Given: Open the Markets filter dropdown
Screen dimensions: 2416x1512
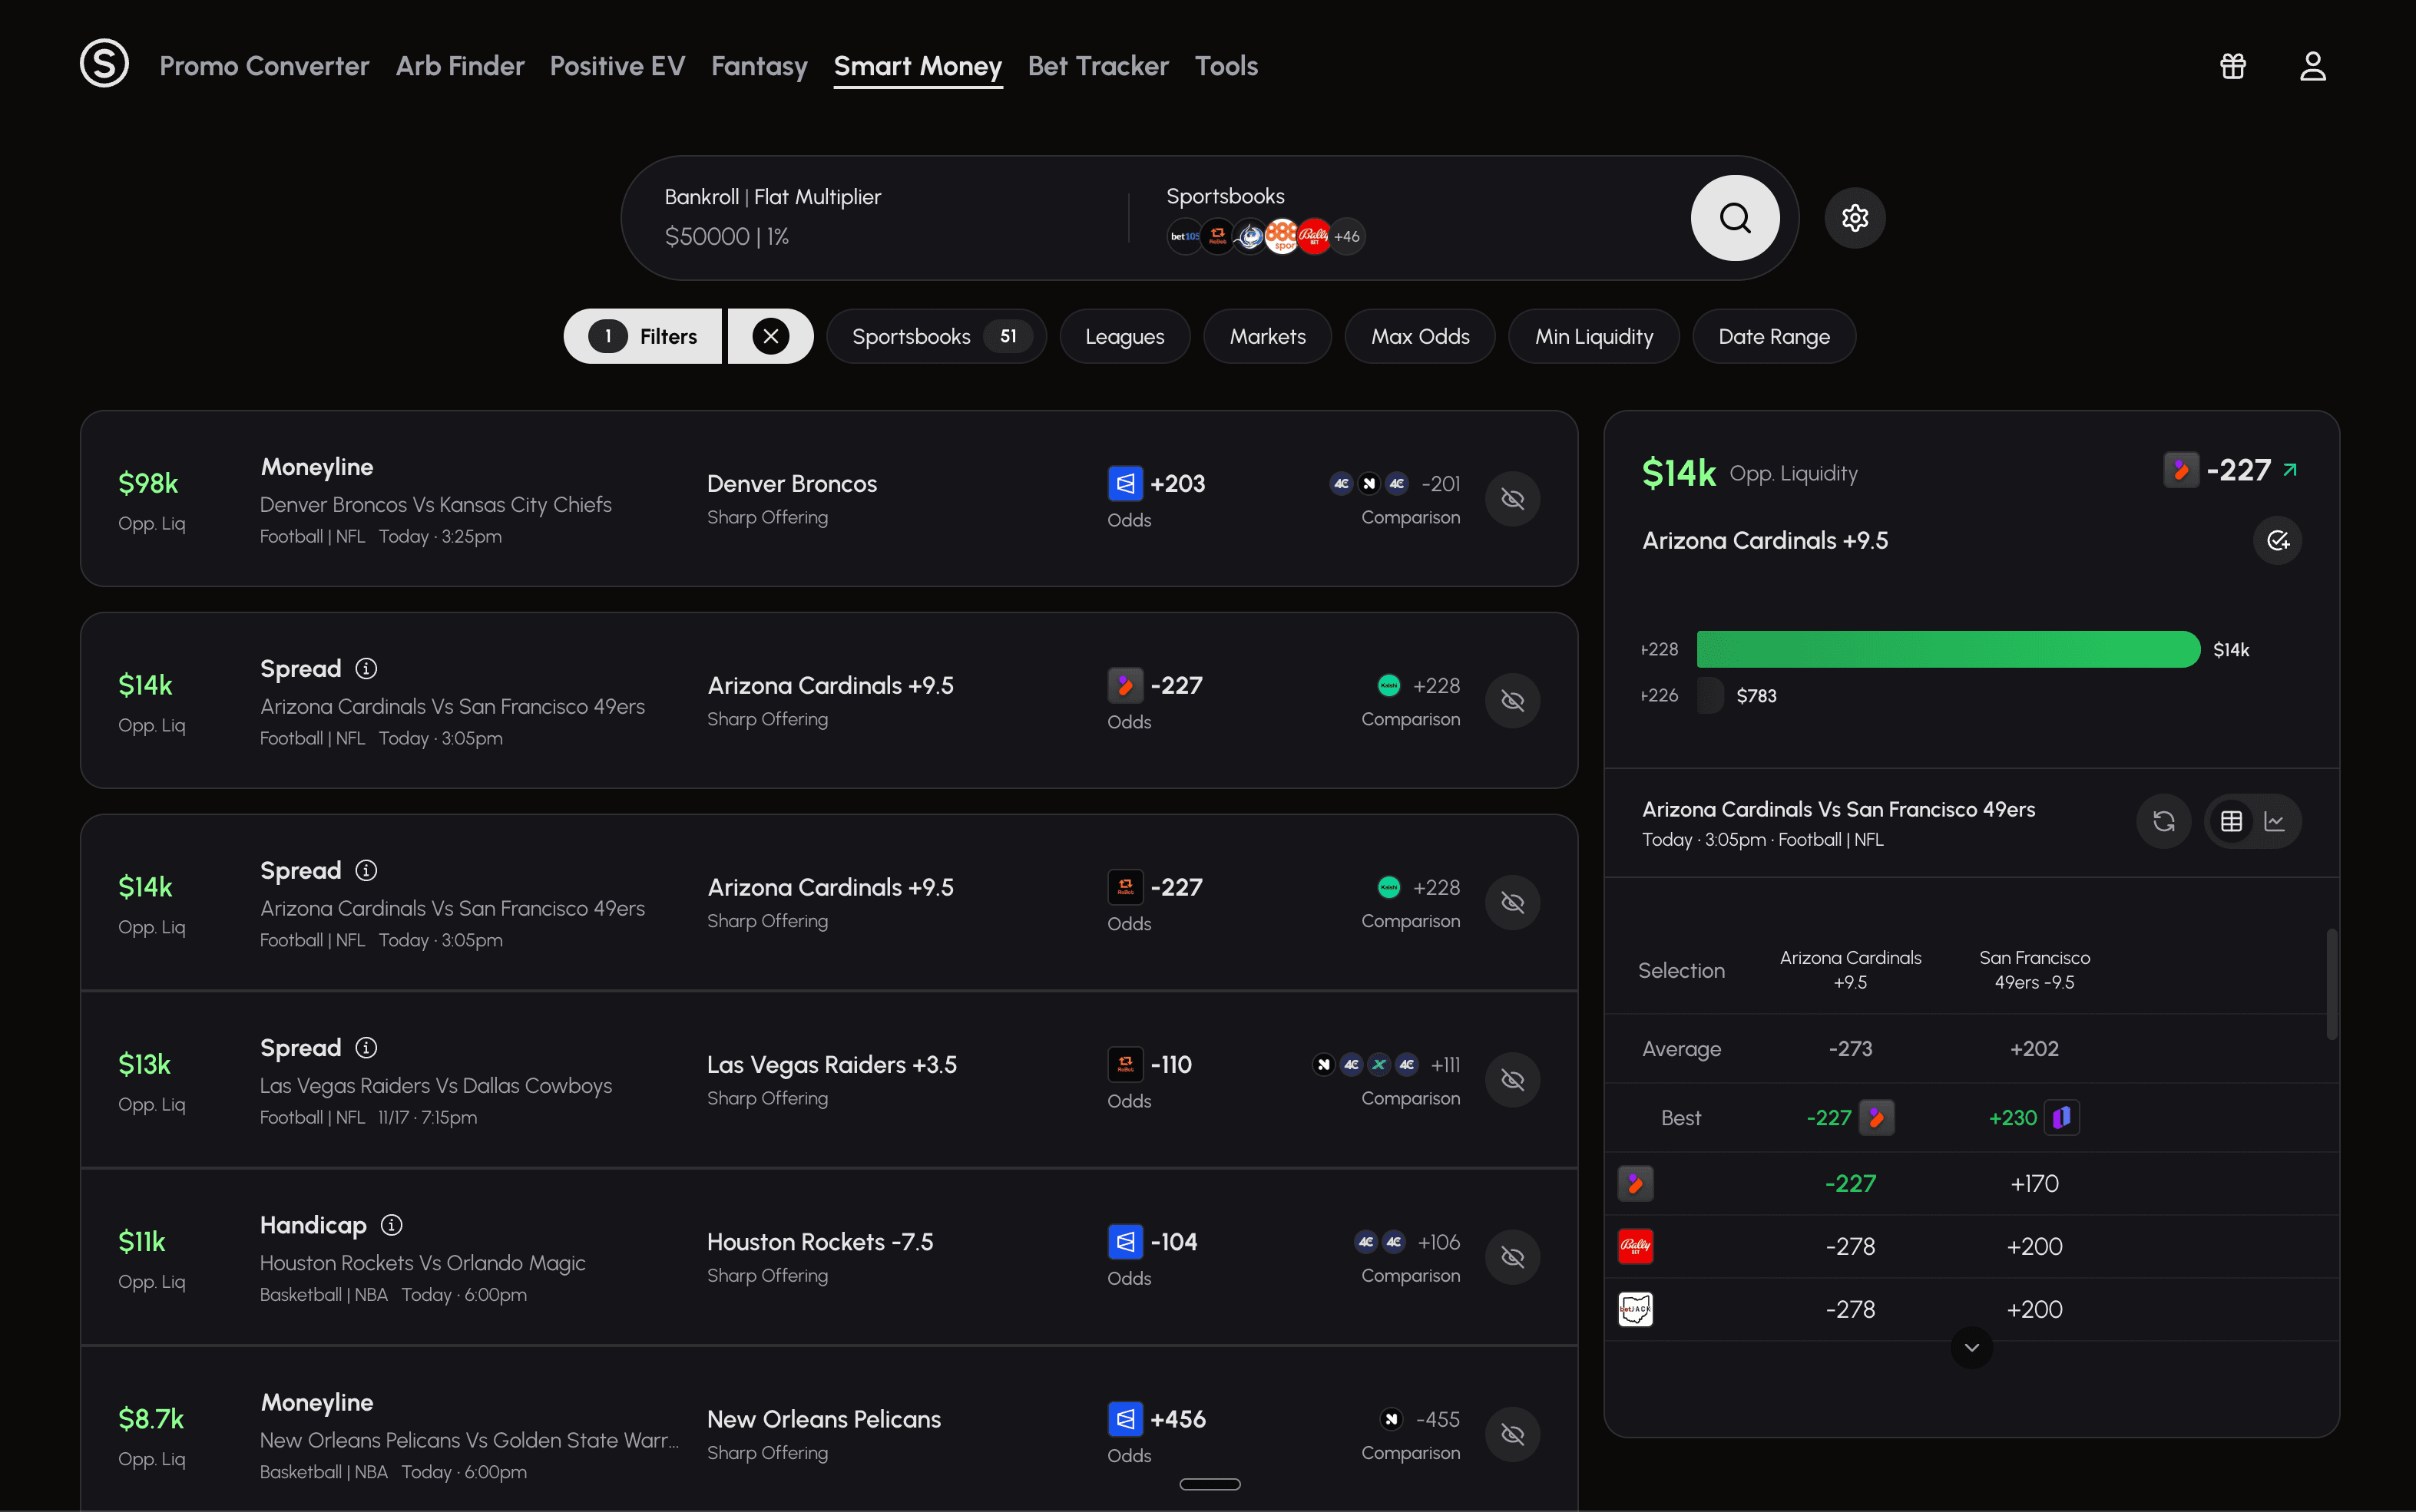Looking at the screenshot, I should pyautogui.click(x=1268, y=336).
